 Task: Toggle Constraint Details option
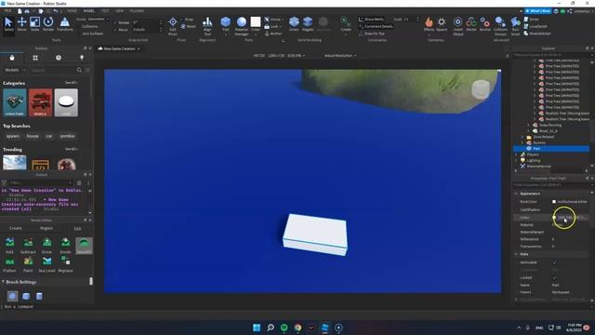coord(376,26)
